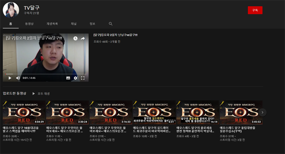Screen dimensions: 285x154
Task: Click the share arrow on the video
Action: [83, 38]
